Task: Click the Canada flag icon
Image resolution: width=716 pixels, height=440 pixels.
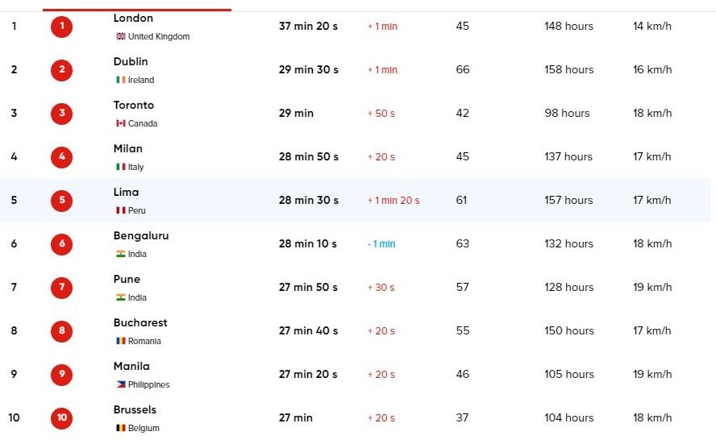Action: [121, 124]
